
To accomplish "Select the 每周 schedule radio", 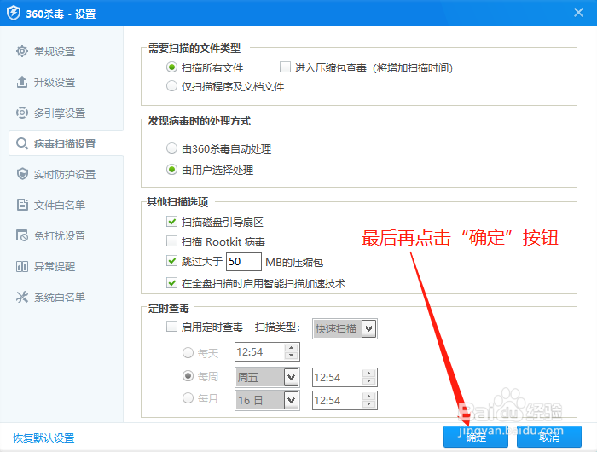I will coord(188,376).
